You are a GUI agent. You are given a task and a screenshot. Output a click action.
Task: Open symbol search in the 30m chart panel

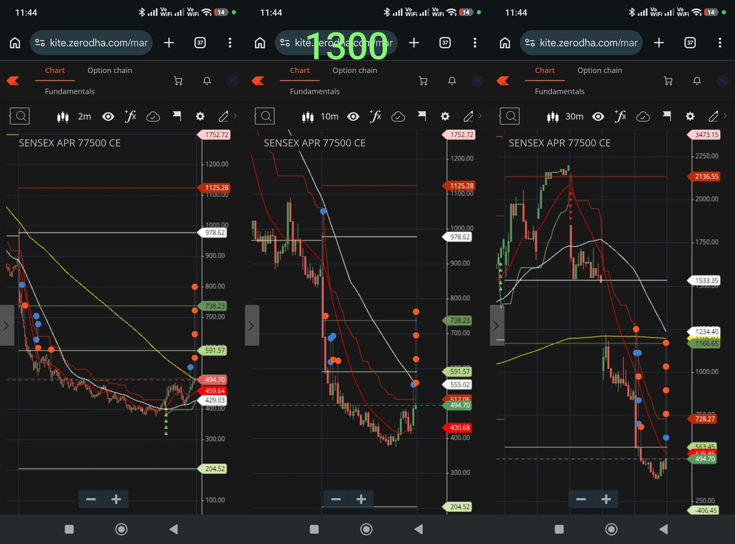pos(510,116)
